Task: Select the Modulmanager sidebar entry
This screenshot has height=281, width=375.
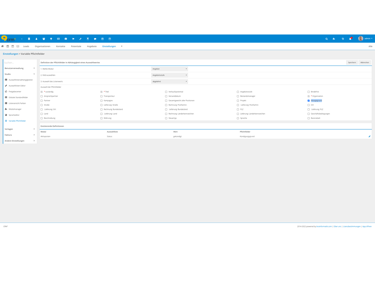Action: pyautogui.click(x=15, y=109)
